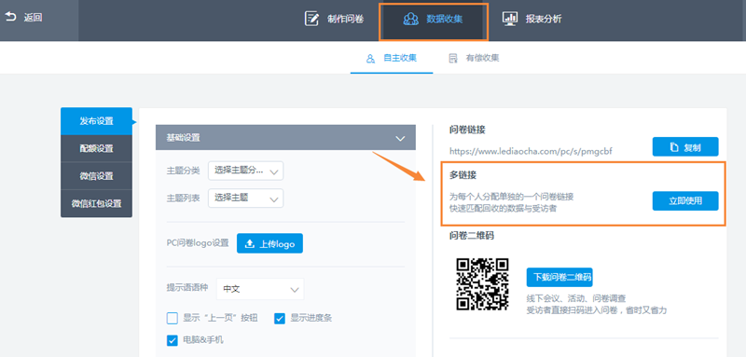Screen dimensions: 746x357
Task: Click the 有偿收集 document icon
Action: pos(453,59)
